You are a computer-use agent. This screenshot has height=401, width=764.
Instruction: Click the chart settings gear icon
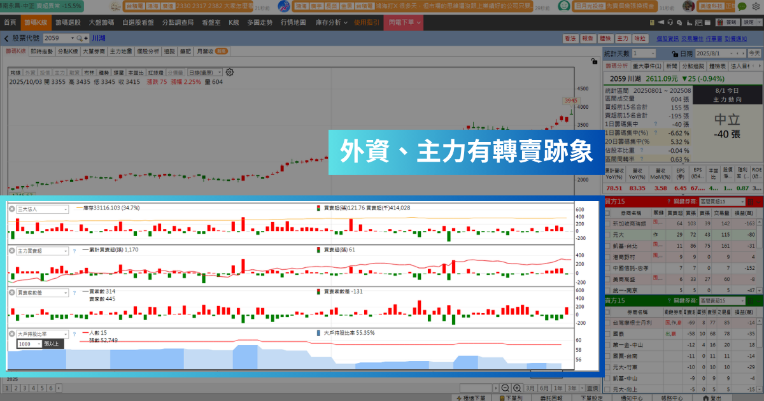coord(230,73)
